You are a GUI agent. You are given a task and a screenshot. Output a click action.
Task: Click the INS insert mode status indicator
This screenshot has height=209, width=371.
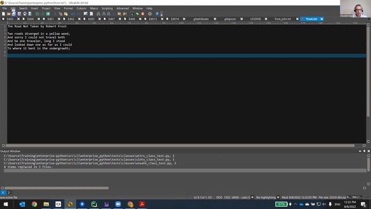[x=354, y=197]
